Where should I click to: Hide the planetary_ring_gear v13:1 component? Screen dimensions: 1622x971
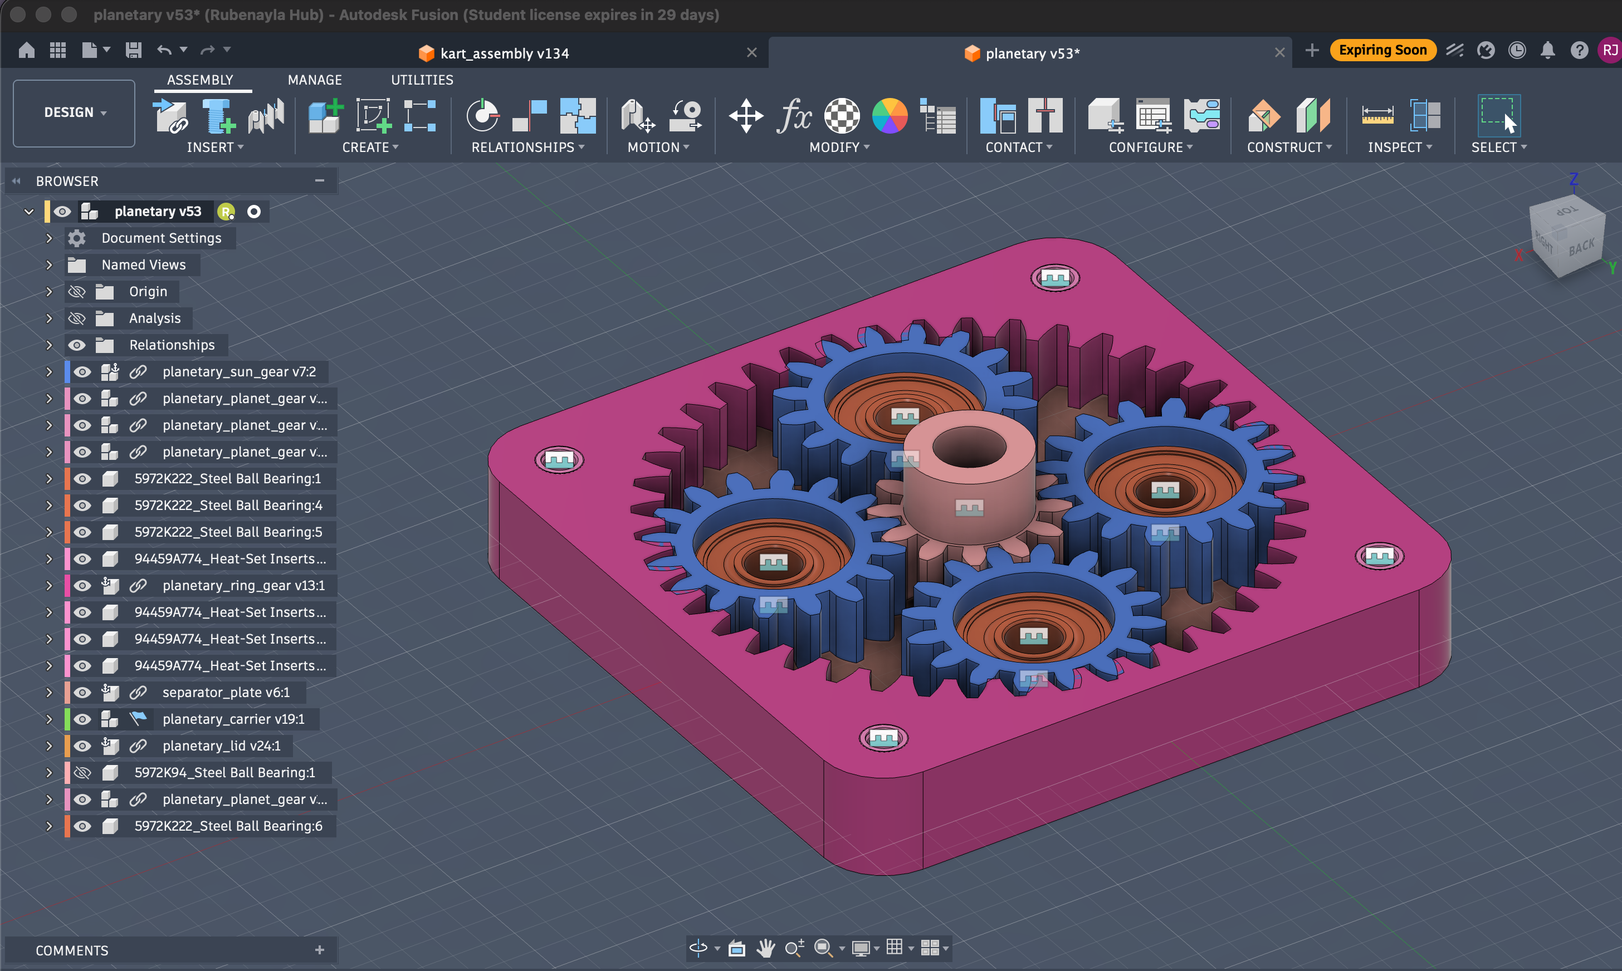point(82,586)
